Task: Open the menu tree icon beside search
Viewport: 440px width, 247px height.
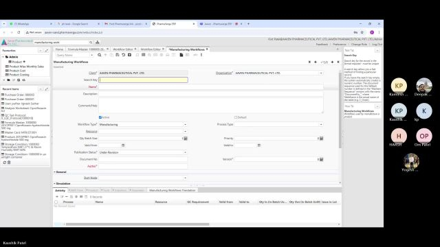Action: [x=98, y=43]
